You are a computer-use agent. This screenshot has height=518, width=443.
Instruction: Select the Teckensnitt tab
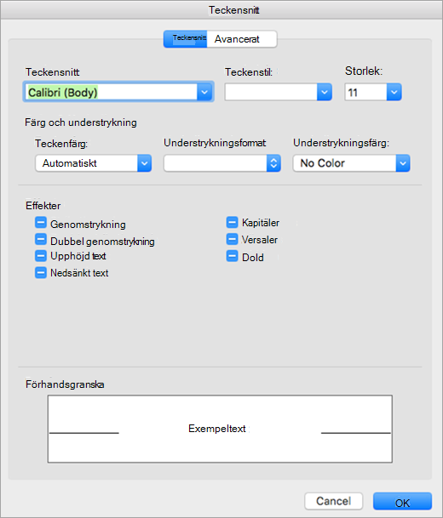[185, 39]
